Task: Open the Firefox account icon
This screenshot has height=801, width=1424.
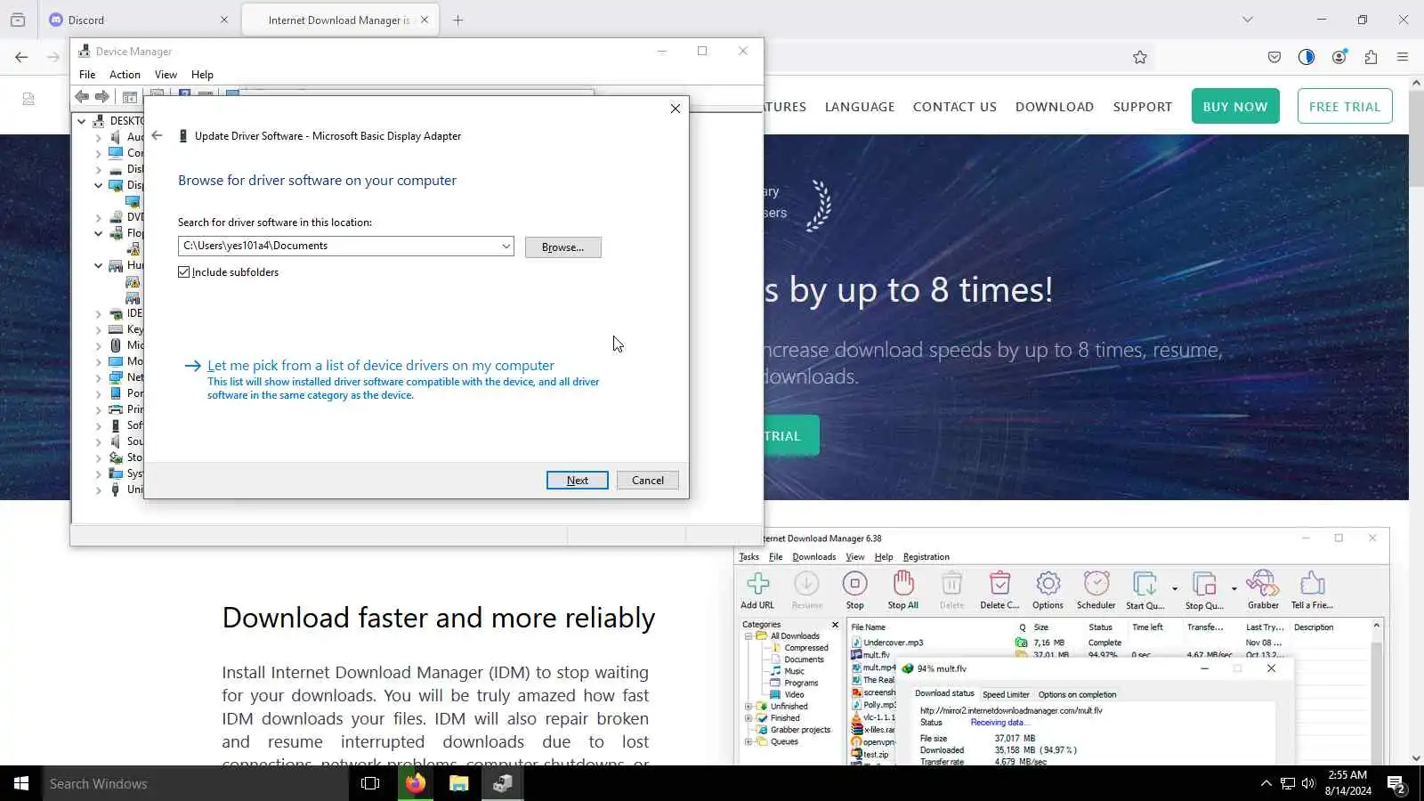Action: tap(1339, 57)
